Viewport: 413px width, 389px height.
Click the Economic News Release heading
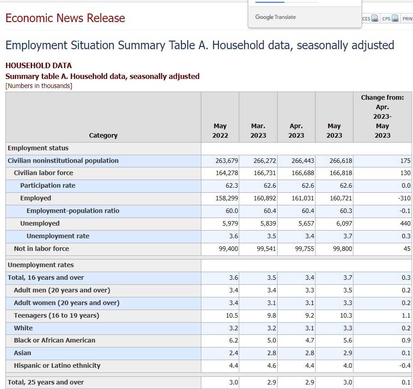65,18
